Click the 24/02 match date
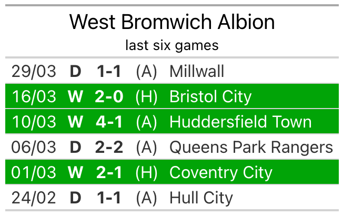Image resolution: width=343 pixels, height=215 pixels. pyautogui.click(x=34, y=198)
